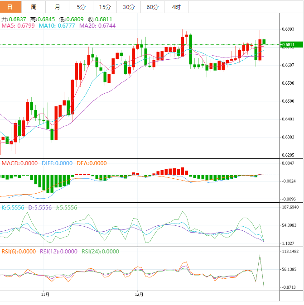Click the 56.1385 RSI axis label
The width and height of the screenshot is (304, 305).
tap(289, 269)
